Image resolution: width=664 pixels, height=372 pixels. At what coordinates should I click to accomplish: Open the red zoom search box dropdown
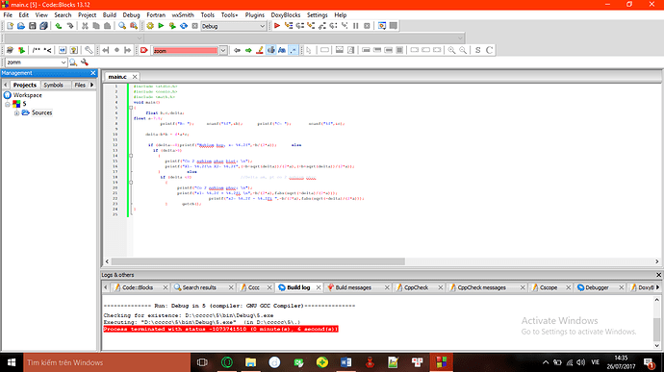(x=223, y=50)
